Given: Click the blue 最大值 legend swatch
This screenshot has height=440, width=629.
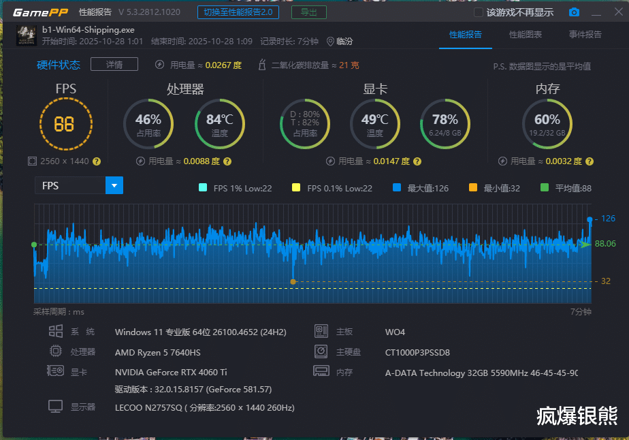Looking at the screenshot, I should (x=397, y=187).
